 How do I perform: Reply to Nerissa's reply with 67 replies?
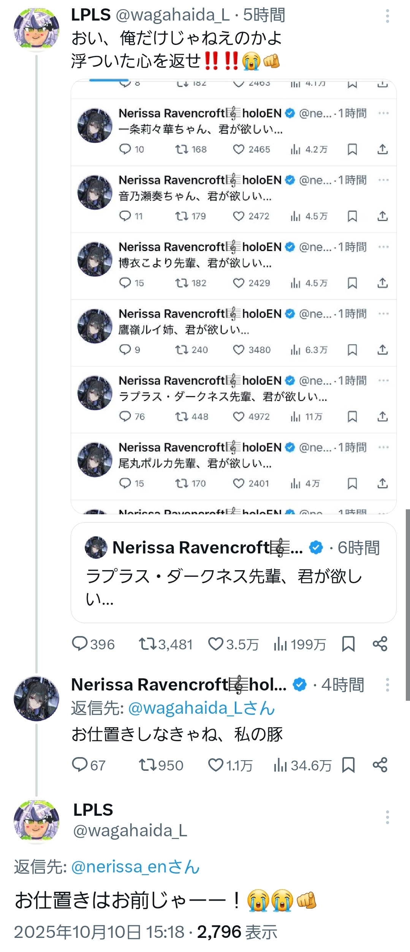[80, 765]
